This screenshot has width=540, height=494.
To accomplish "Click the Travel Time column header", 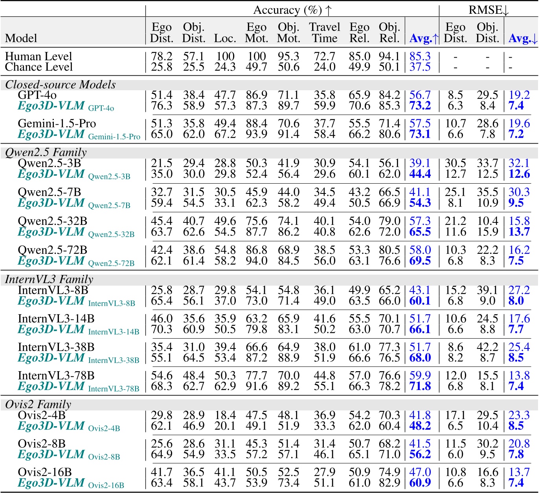I will click(324, 33).
